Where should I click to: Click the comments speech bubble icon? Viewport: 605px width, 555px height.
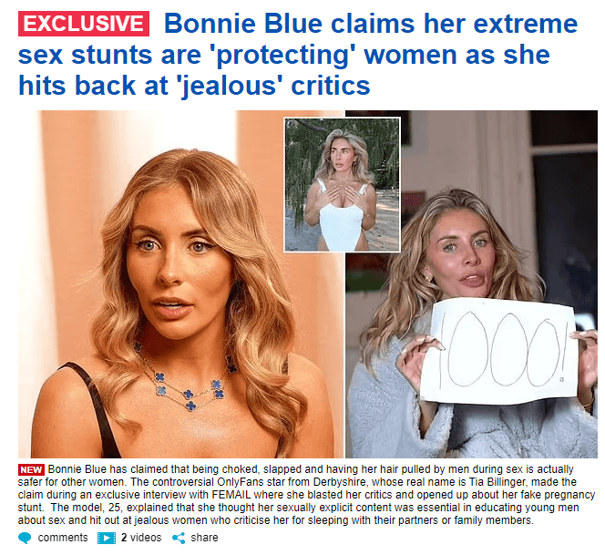click(25, 538)
